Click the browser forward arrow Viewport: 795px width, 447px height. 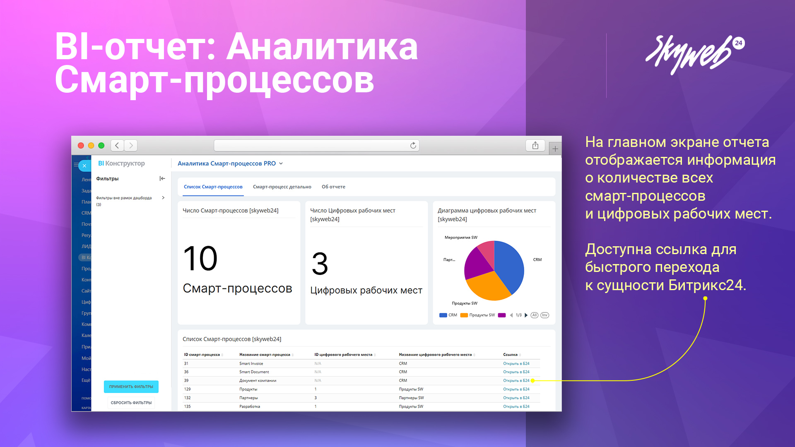(x=131, y=145)
